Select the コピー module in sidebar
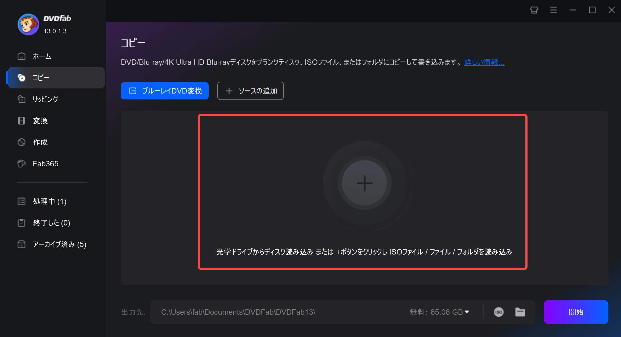The width and height of the screenshot is (621, 337). click(56, 78)
